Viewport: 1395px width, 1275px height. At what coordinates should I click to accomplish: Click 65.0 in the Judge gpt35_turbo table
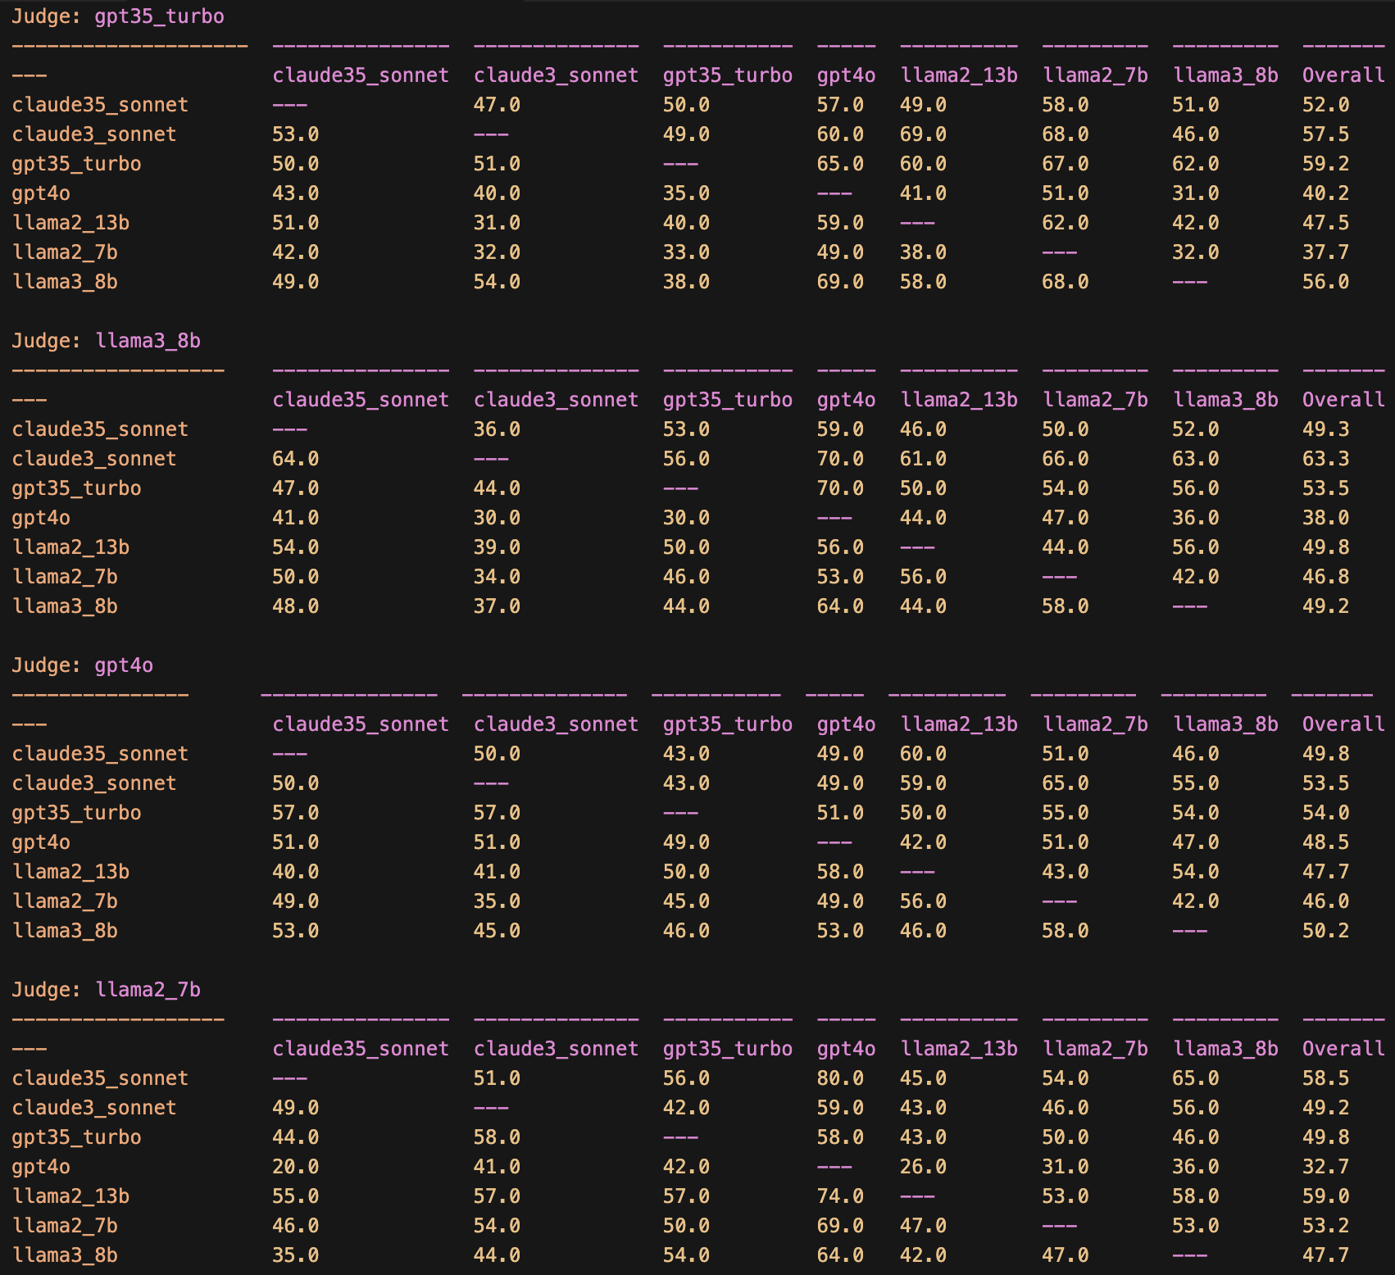coord(840,164)
